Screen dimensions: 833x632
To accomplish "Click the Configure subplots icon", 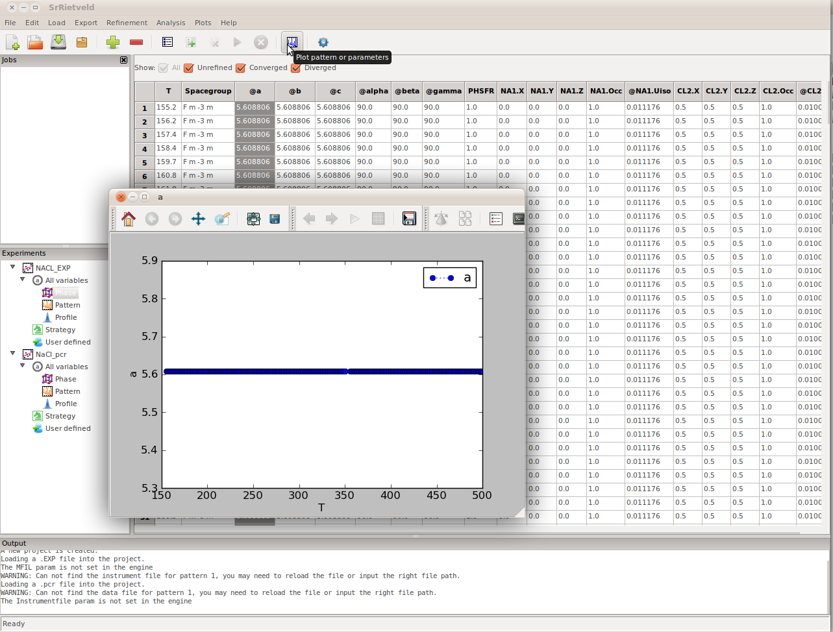I will coord(253,219).
